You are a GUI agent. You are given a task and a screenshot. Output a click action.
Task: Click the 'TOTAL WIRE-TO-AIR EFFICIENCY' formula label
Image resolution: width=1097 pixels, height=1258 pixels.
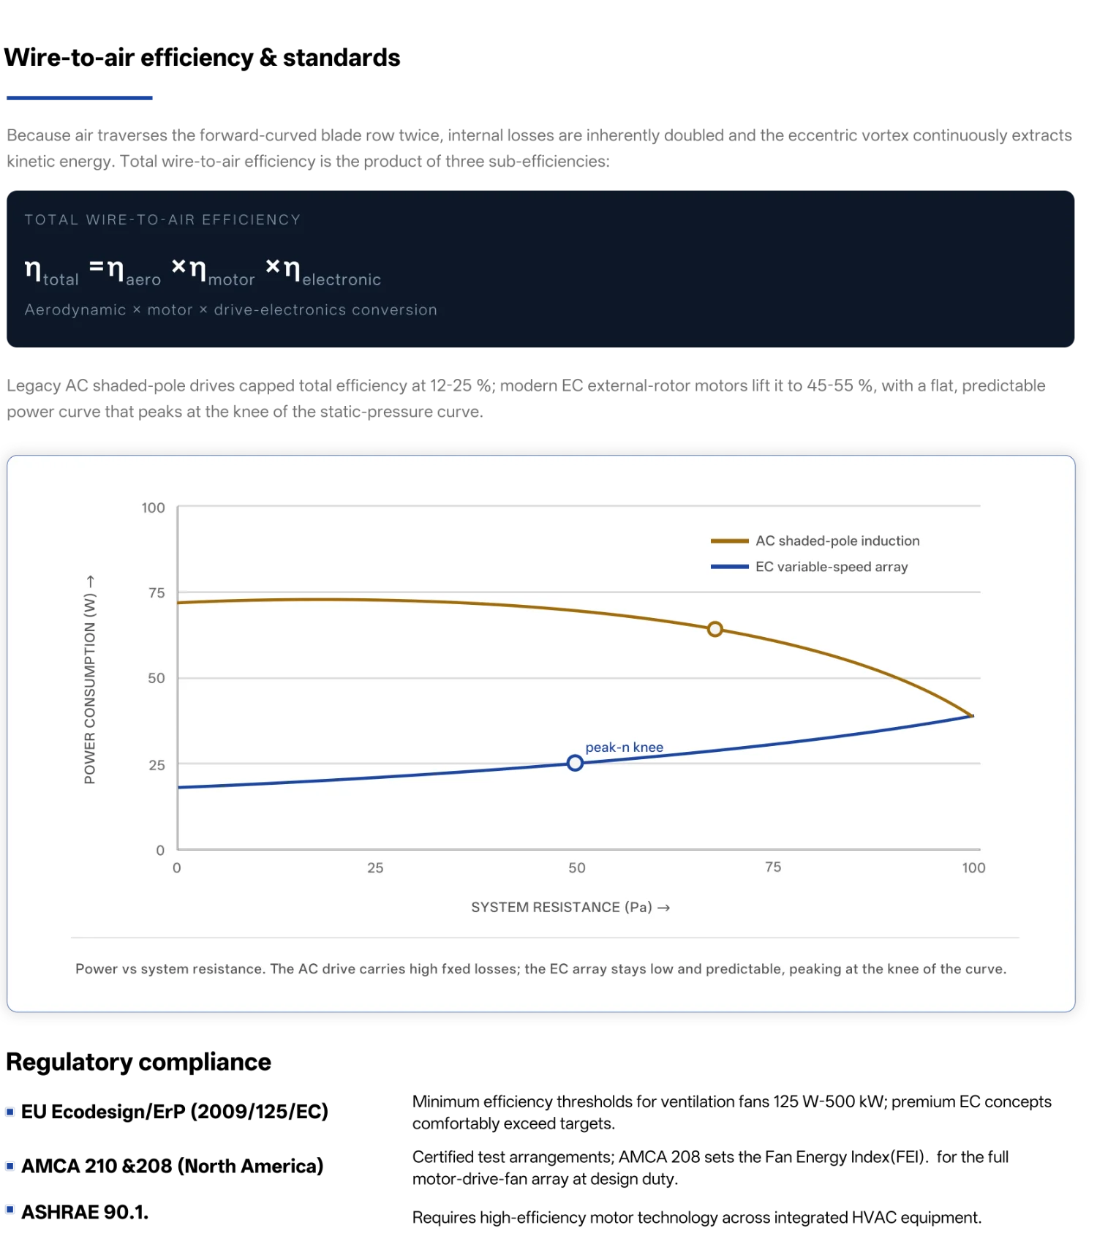point(162,219)
